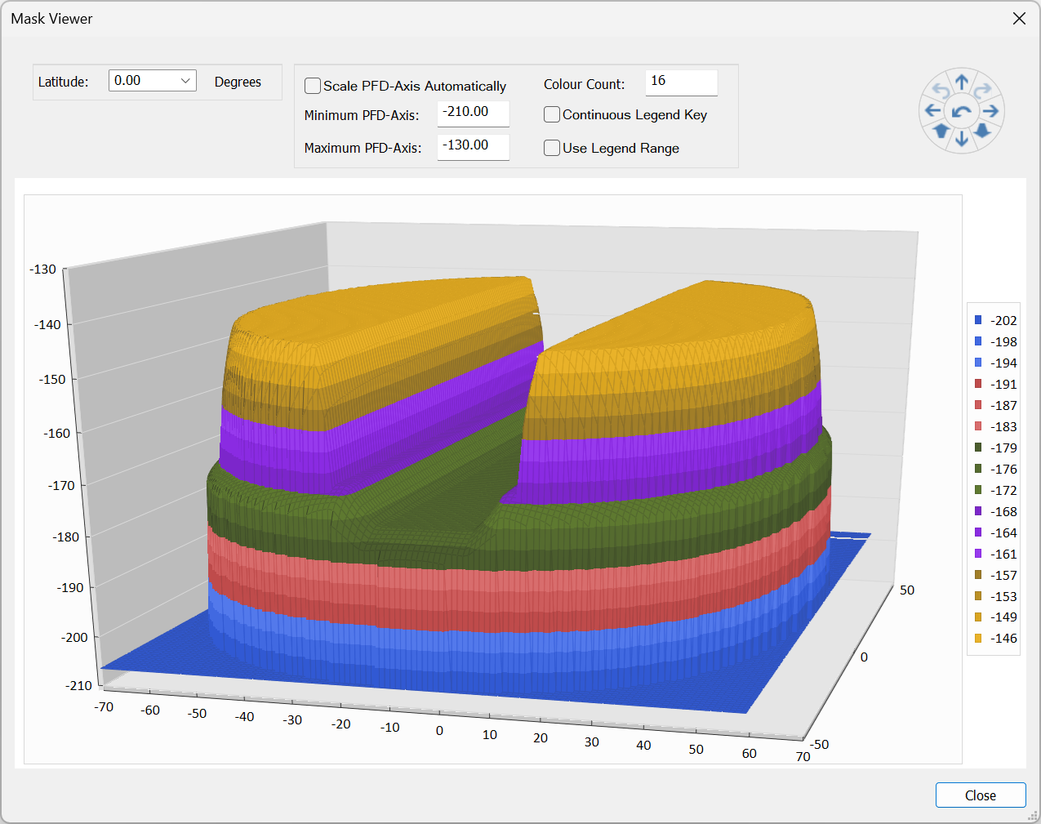1041x824 pixels.
Task: Click the up arrow on the navigation wheel
Action: point(962,82)
